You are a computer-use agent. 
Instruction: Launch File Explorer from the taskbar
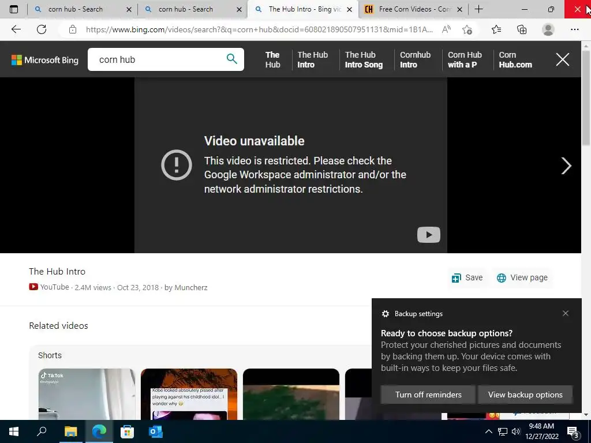(x=70, y=431)
